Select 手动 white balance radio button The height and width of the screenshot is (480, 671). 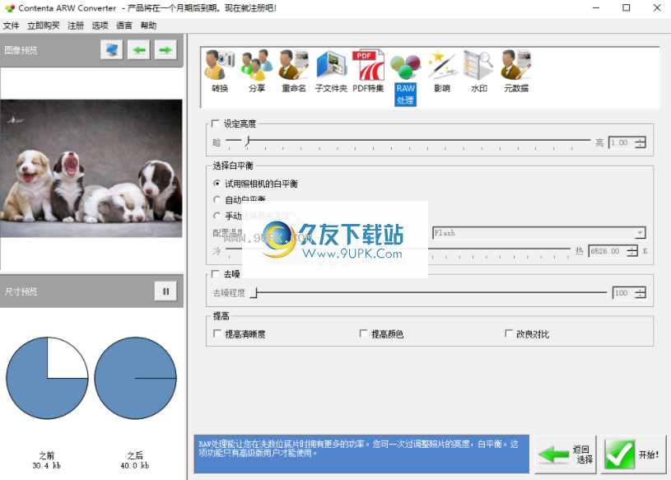[217, 216]
